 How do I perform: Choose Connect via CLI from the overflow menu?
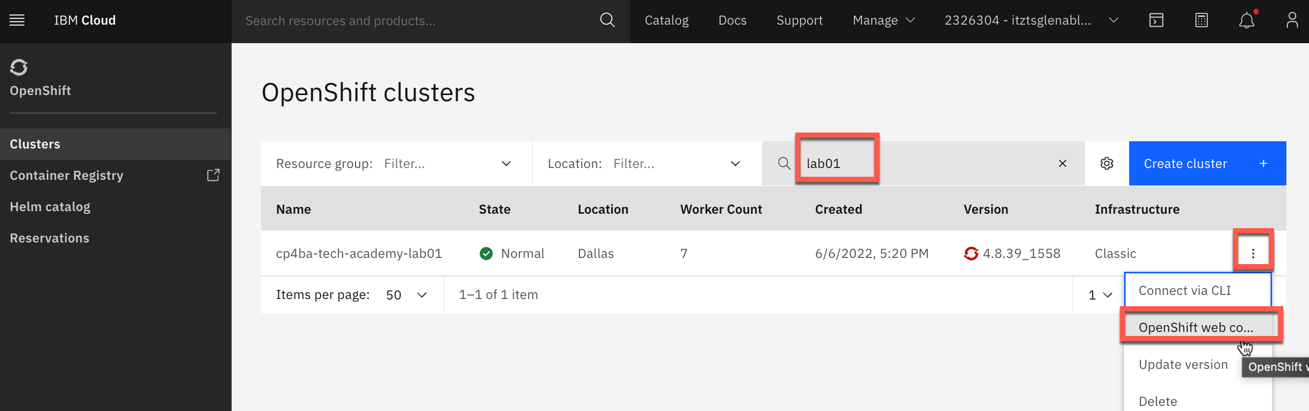pos(1198,291)
